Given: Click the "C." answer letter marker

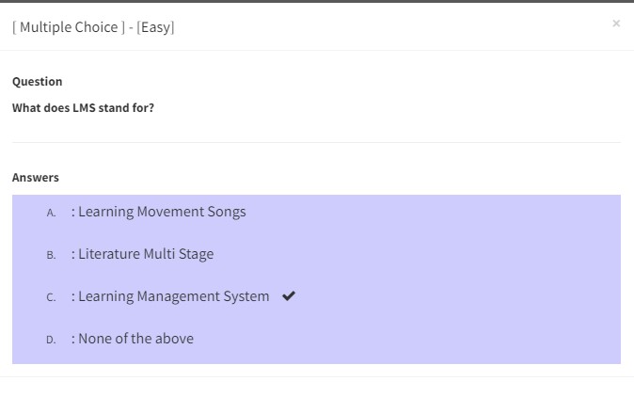Looking at the screenshot, I should [52, 297].
